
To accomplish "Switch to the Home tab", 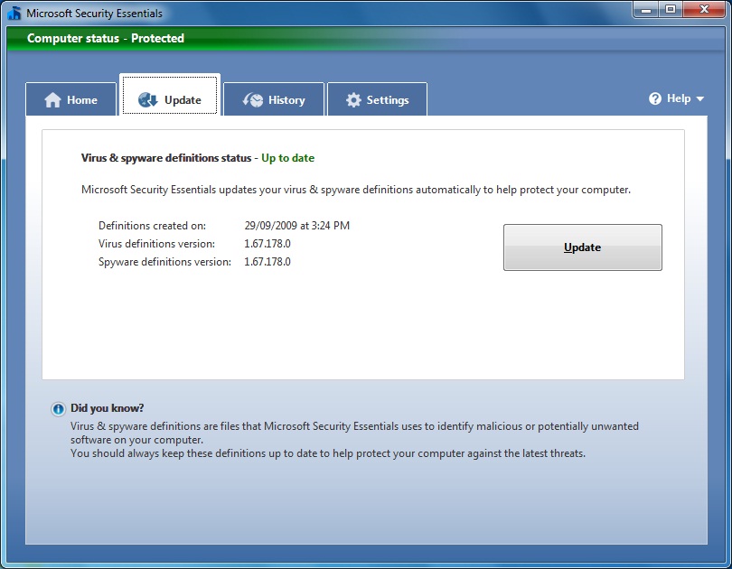I will pyautogui.click(x=71, y=99).
